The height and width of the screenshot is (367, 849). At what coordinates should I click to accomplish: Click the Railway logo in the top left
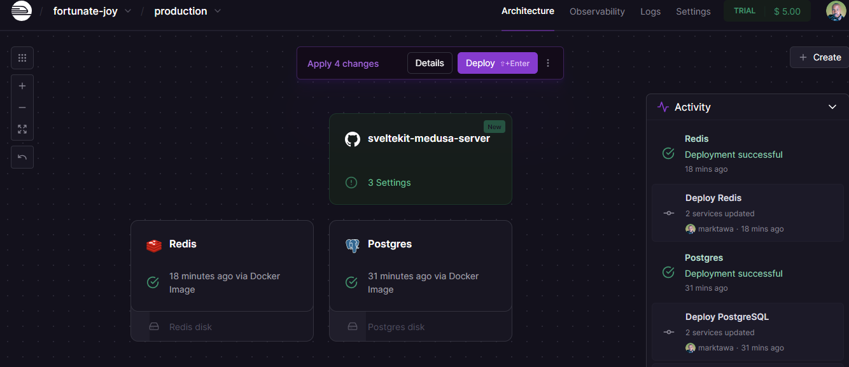(x=21, y=11)
